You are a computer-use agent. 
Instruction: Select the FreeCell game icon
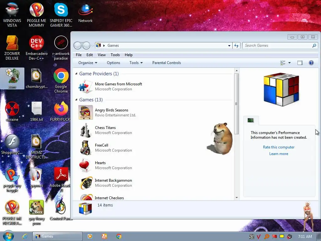[86, 148]
